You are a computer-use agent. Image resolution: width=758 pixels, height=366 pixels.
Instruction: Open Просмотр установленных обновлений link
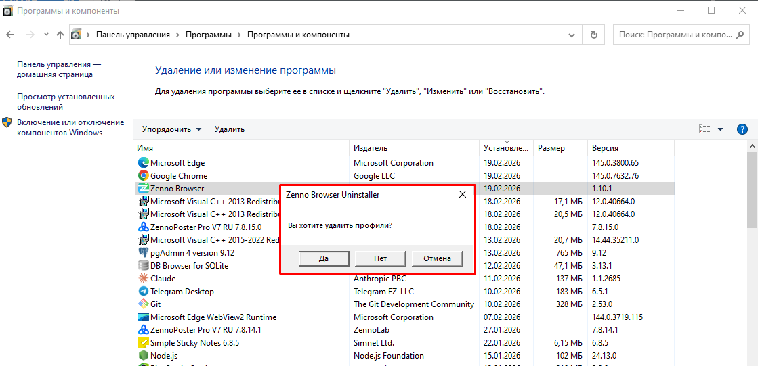(x=66, y=102)
